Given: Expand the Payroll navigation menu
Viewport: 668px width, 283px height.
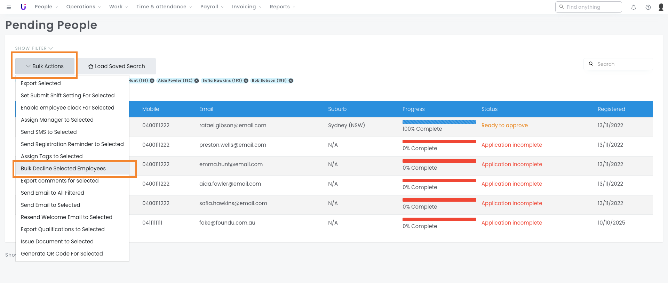Looking at the screenshot, I should (212, 7).
